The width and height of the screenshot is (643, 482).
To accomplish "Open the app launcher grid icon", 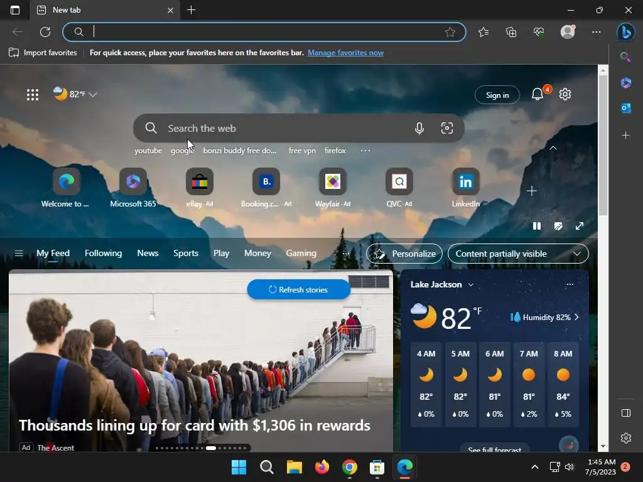I will pyautogui.click(x=33, y=95).
